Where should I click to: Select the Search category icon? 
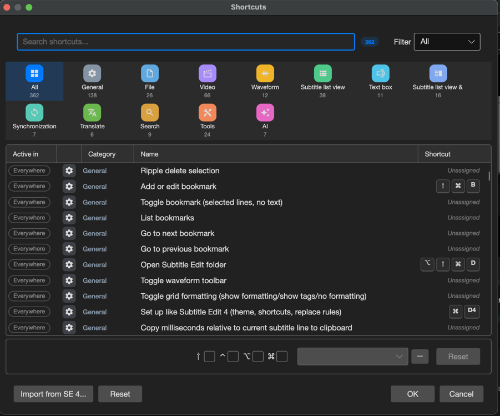(150, 113)
